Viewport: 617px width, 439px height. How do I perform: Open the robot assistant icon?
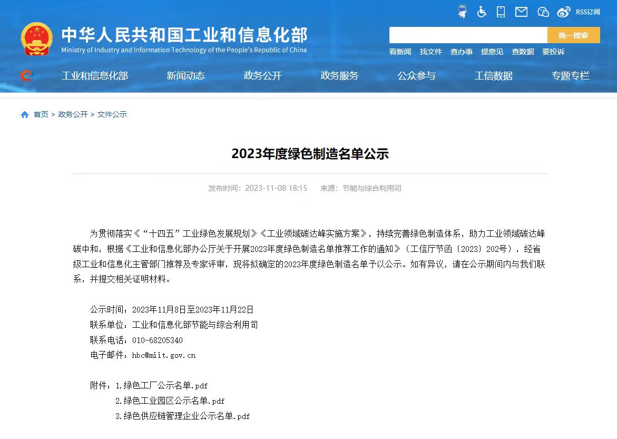tap(463, 12)
